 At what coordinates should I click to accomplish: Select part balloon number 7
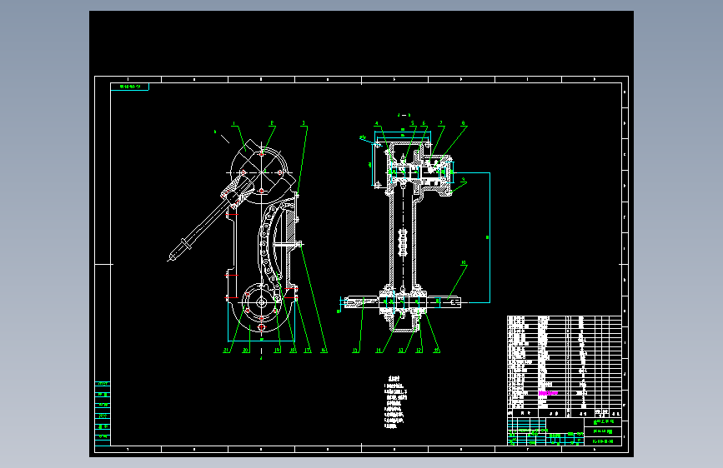pyautogui.click(x=441, y=123)
